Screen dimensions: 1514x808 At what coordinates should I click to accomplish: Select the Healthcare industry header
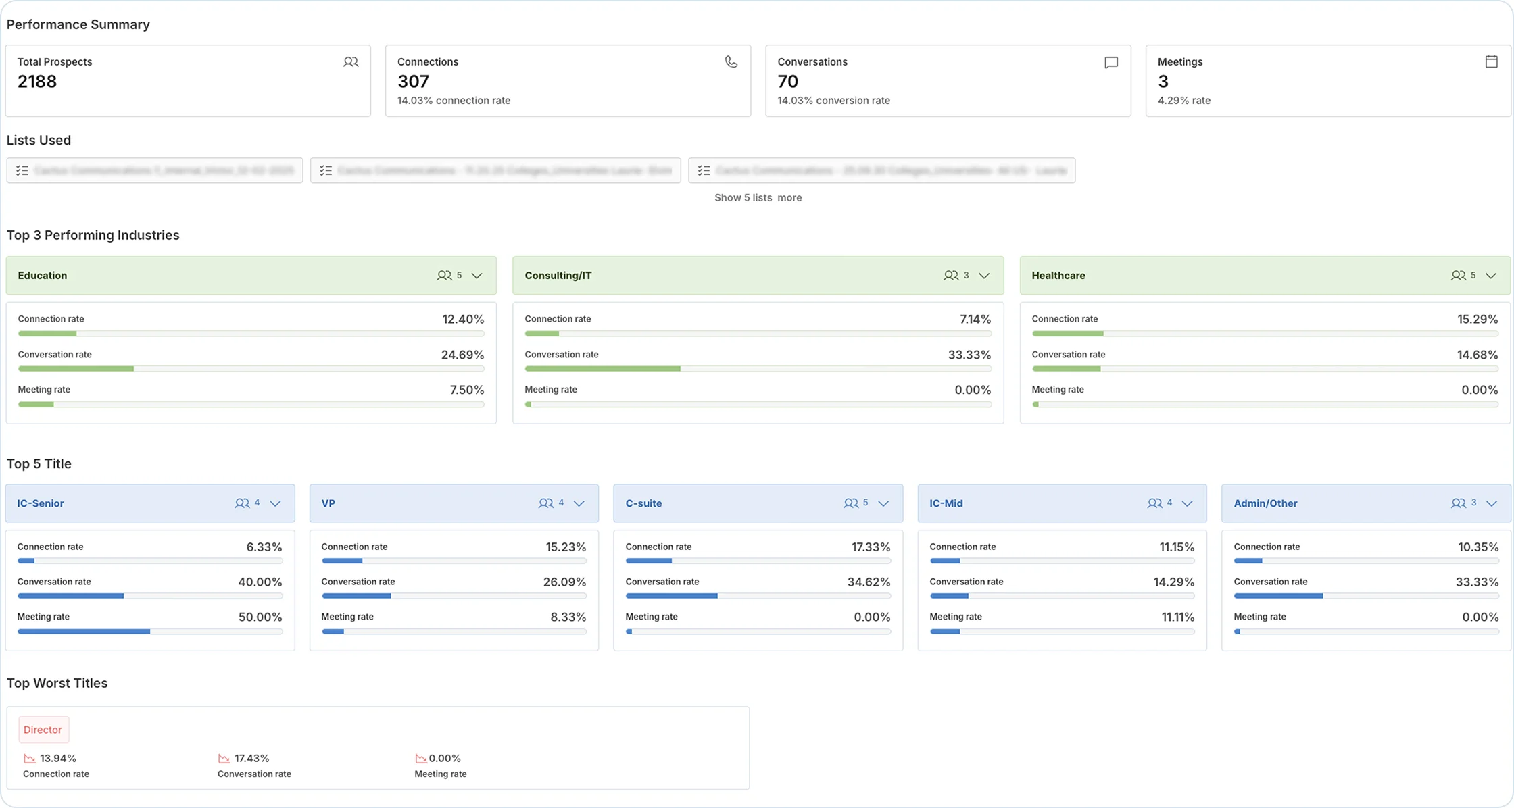point(1058,276)
